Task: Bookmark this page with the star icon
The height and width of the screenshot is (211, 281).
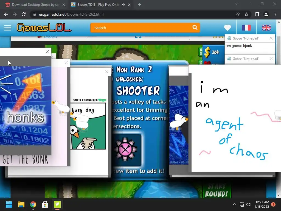Action: click(x=246, y=14)
